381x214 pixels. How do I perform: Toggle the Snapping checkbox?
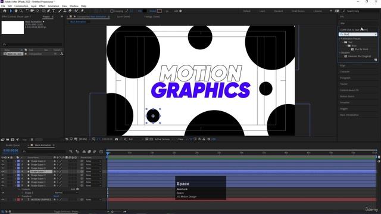pyautogui.click(x=112, y=11)
